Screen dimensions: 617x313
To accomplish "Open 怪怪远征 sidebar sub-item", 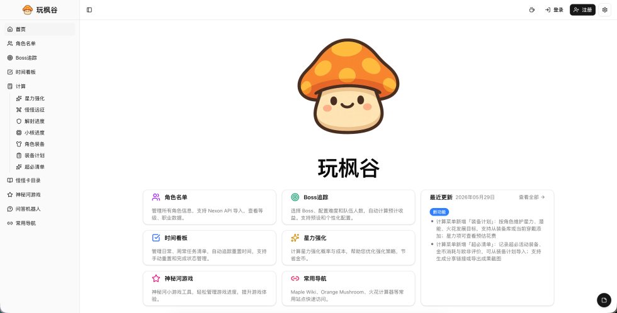I will coord(44,110).
